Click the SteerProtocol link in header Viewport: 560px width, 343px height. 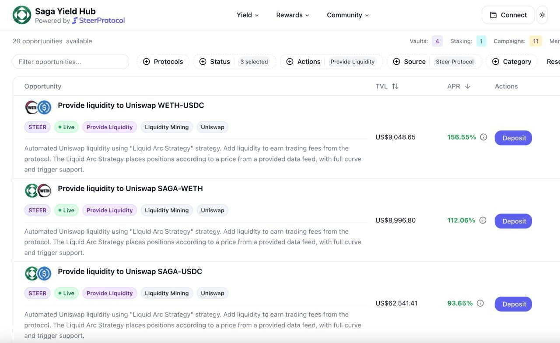98,21
